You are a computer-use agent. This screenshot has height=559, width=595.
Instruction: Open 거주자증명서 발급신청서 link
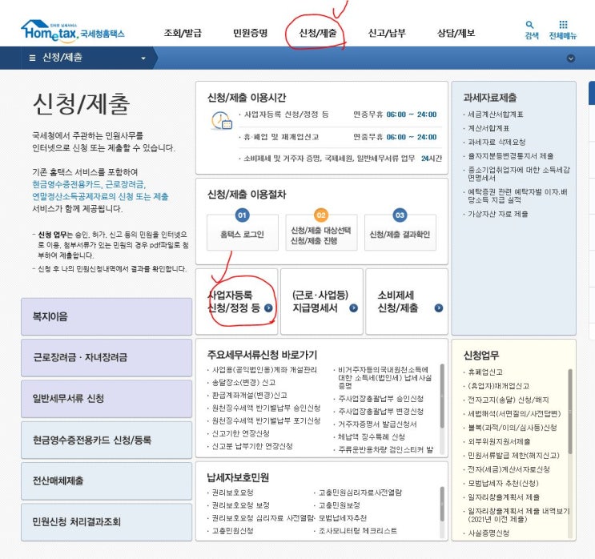pos(377,424)
